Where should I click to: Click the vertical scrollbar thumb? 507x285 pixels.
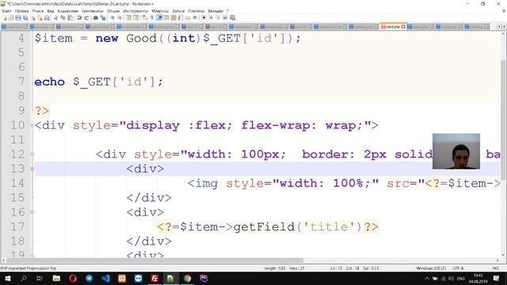pos(504,120)
